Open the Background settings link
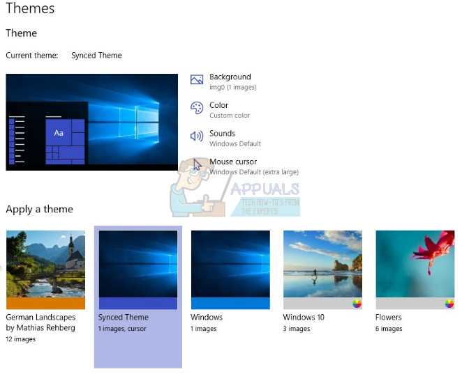The image size is (469, 374). [x=233, y=81]
